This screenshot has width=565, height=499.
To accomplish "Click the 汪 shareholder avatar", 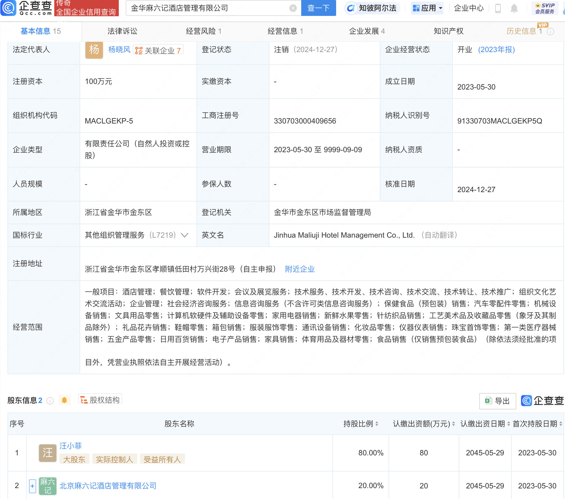I will coord(47,453).
